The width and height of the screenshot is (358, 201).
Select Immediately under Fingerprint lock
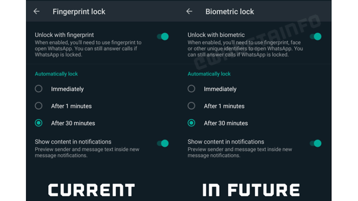point(38,89)
